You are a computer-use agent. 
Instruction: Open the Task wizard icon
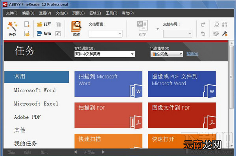pos(12,29)
